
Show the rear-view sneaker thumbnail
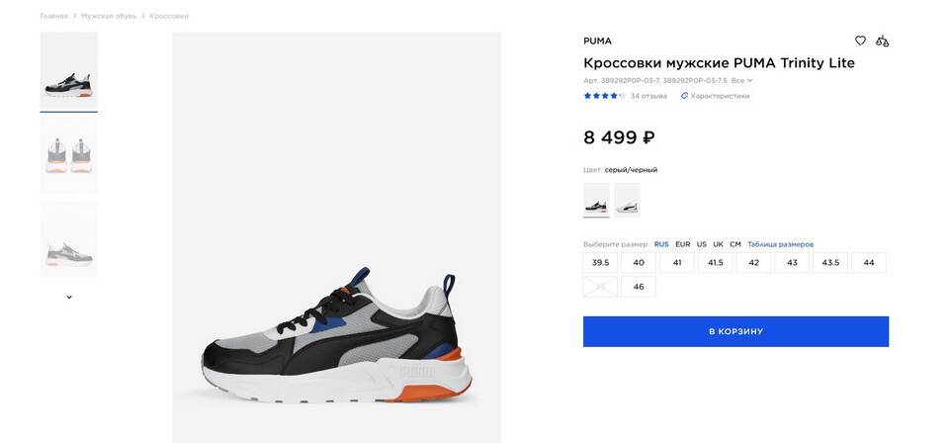click(x=69, y=155)
